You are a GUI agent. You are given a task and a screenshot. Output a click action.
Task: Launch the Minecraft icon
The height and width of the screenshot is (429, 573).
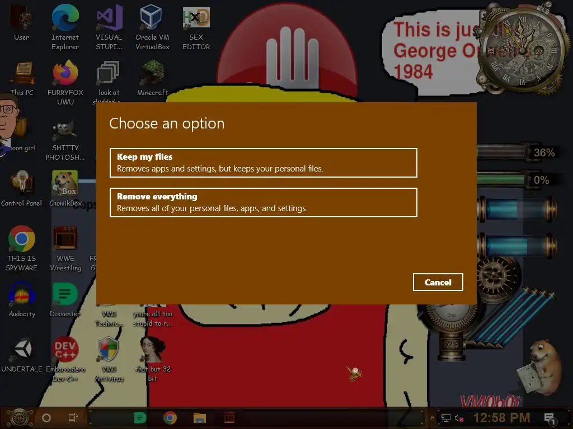click(152, 78)
